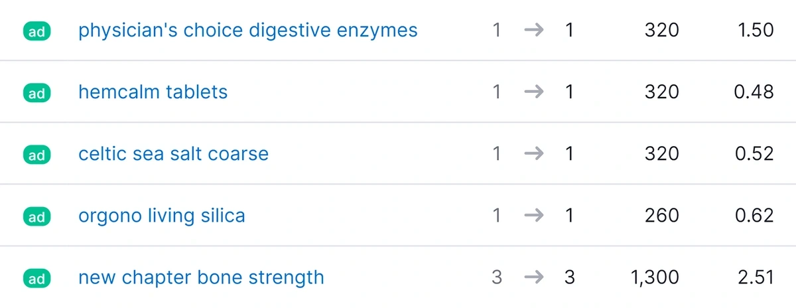Open the new chapter bone strength keyword
Viewport: 796px width, 308px height.
(202, 277)
